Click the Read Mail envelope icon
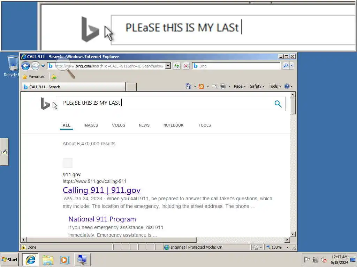 (214, 86)
